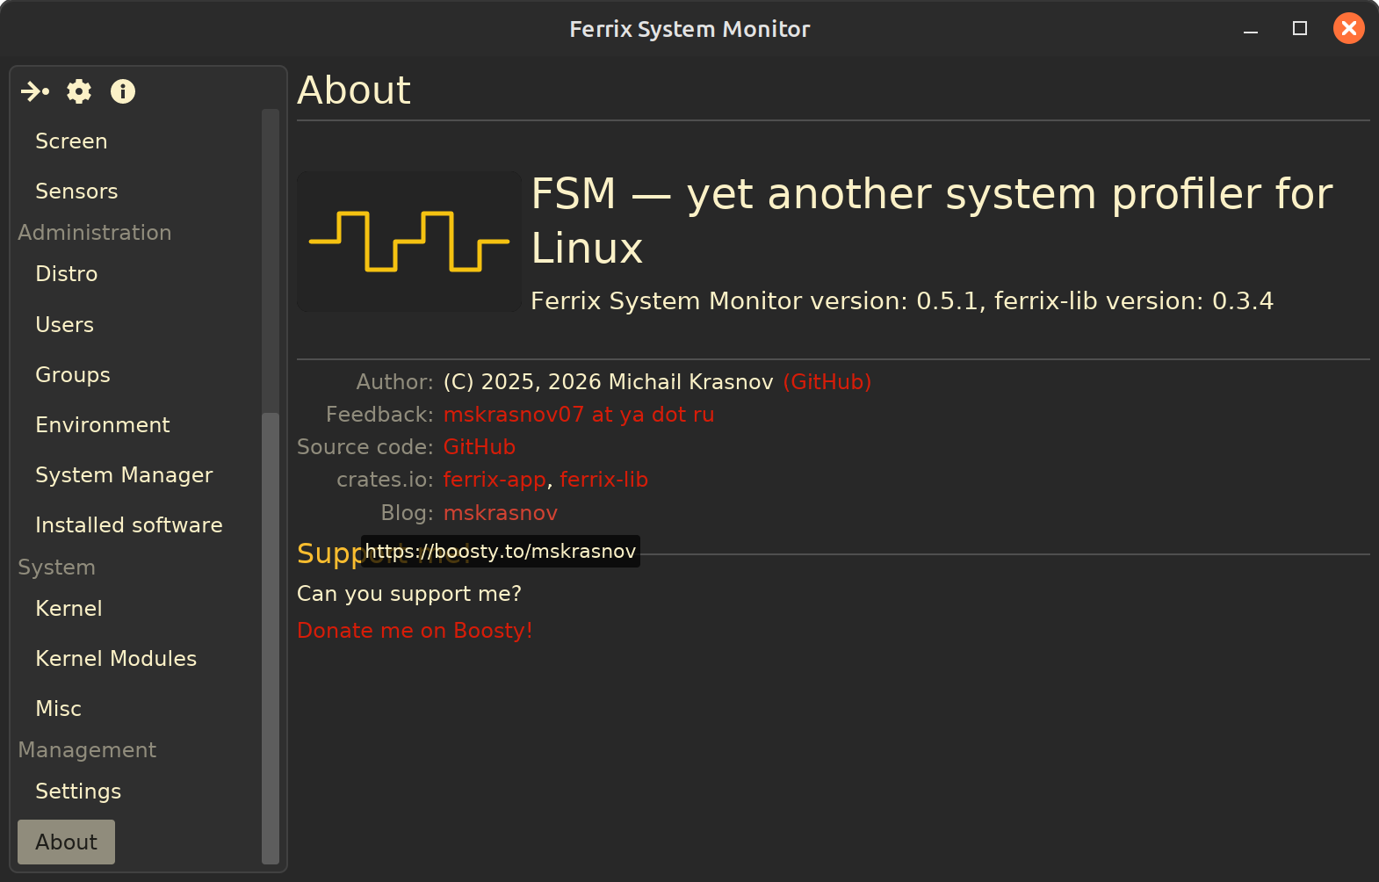Click the info circle icon
The height and width of the screenshot is (882, 1379).
123,91
